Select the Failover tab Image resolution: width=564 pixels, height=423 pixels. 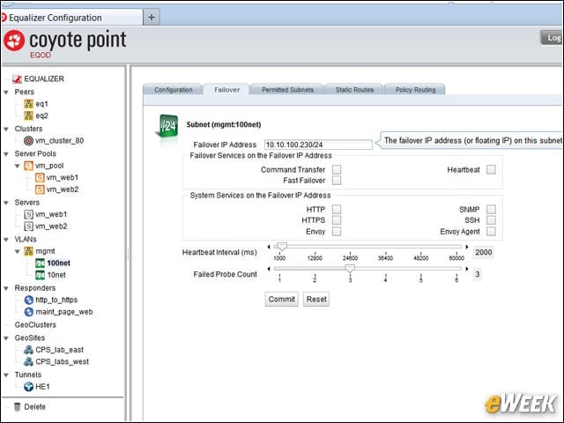(x=226, y=90)
